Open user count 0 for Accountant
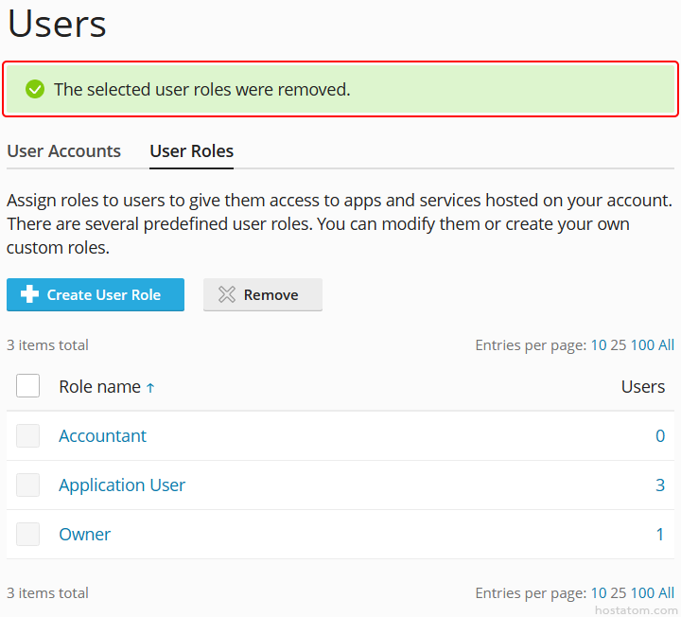Screen dimensions: 681x617 [x=660, y=436]
